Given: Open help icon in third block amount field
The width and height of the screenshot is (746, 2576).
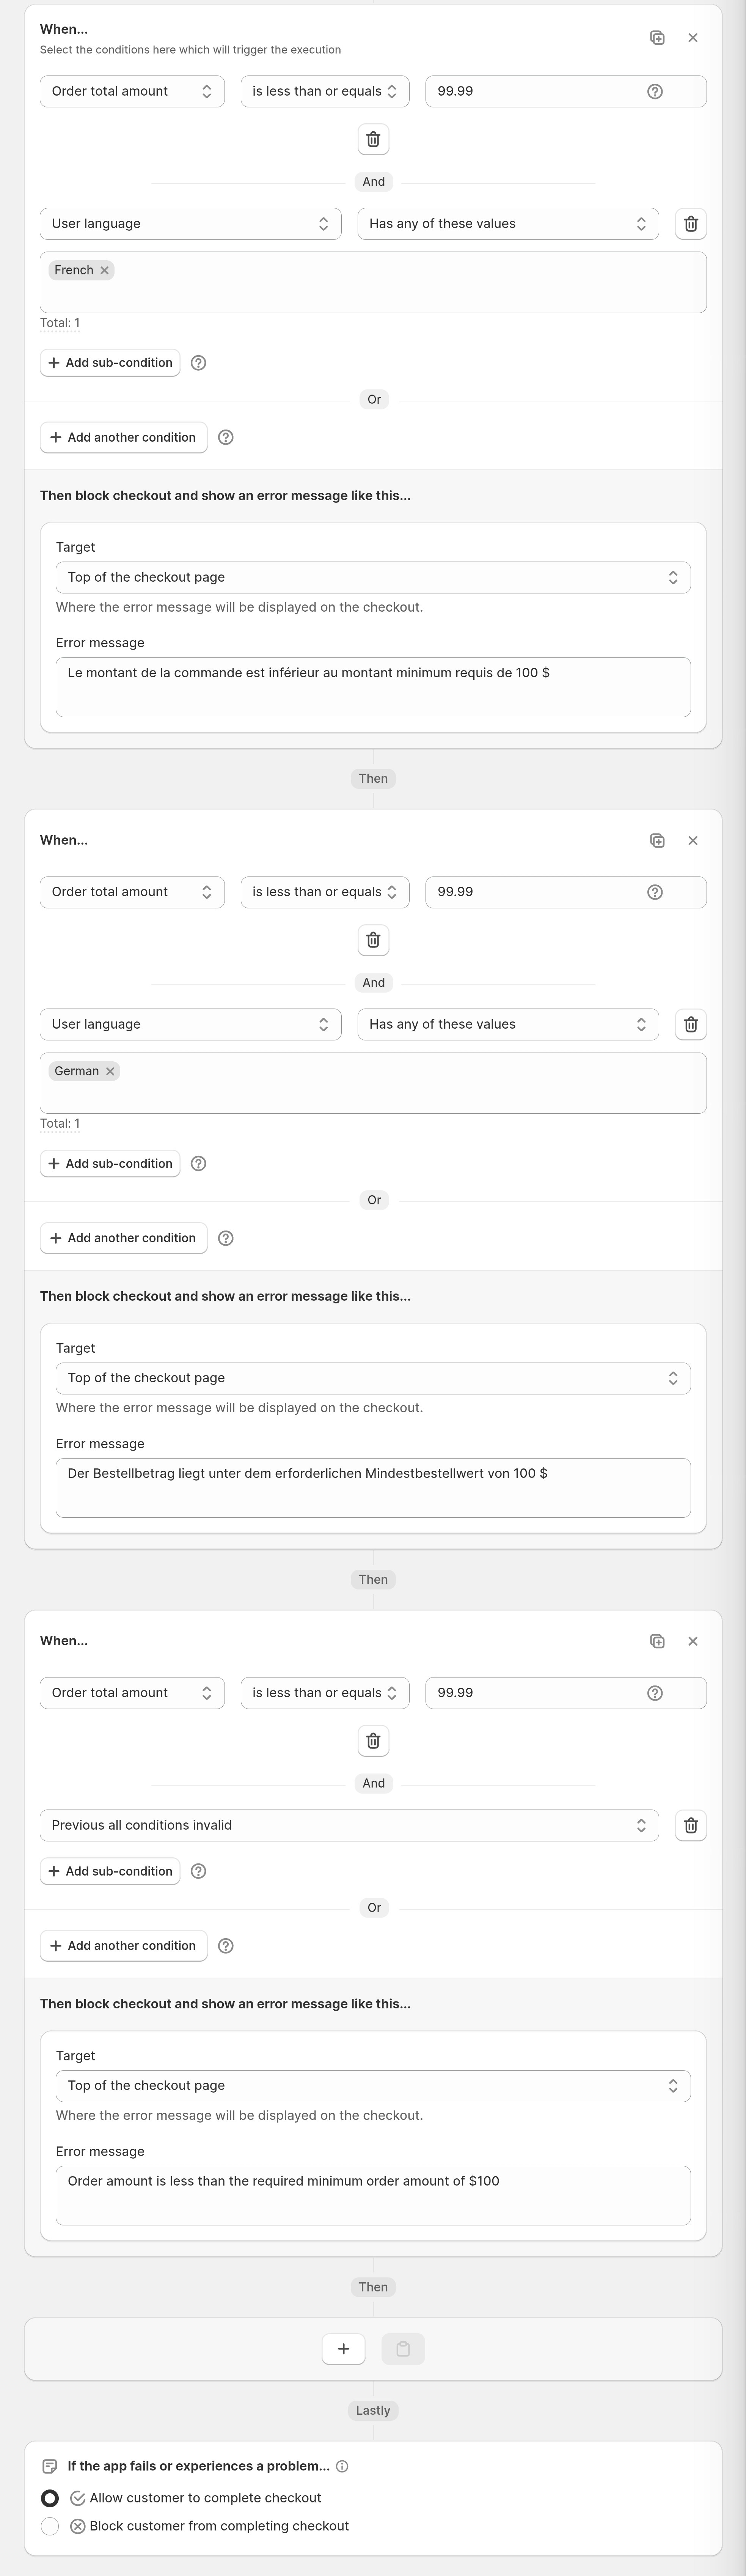Looking at the screenshot, I should [x=655, y=1693].
